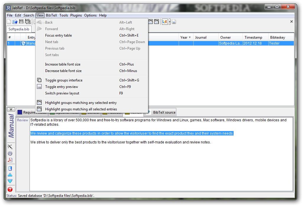Viewport: 303px width, 206px height.
Task: Choose Toggle entry preview menu entry
Action: pos(92,87)
